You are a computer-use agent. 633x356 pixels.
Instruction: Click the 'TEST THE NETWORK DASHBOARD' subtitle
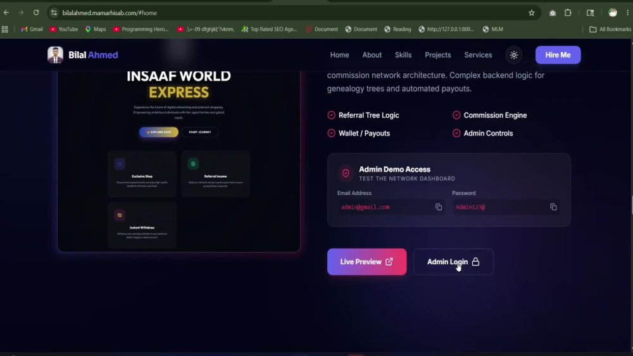click(x=407, y=179)
